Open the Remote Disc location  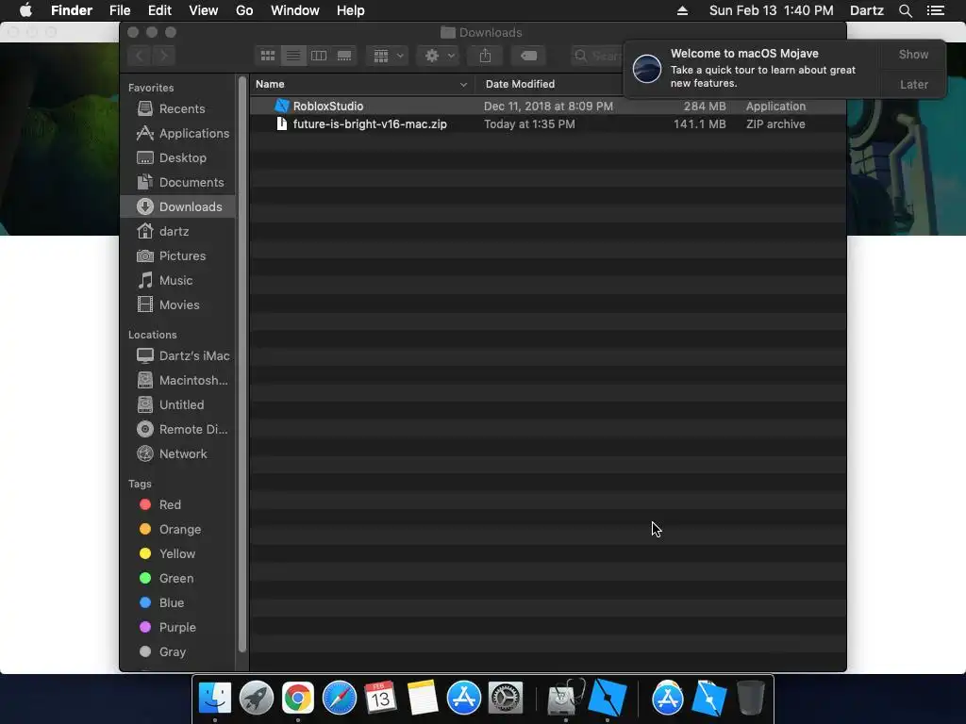[178, 430]
